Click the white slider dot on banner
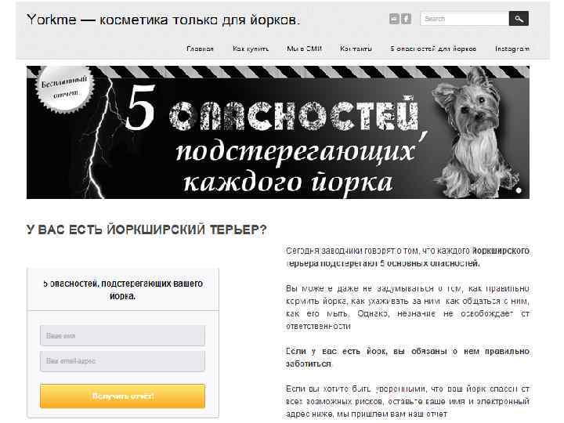The width and height of the screenshot is (564, 423). [519, 190]
